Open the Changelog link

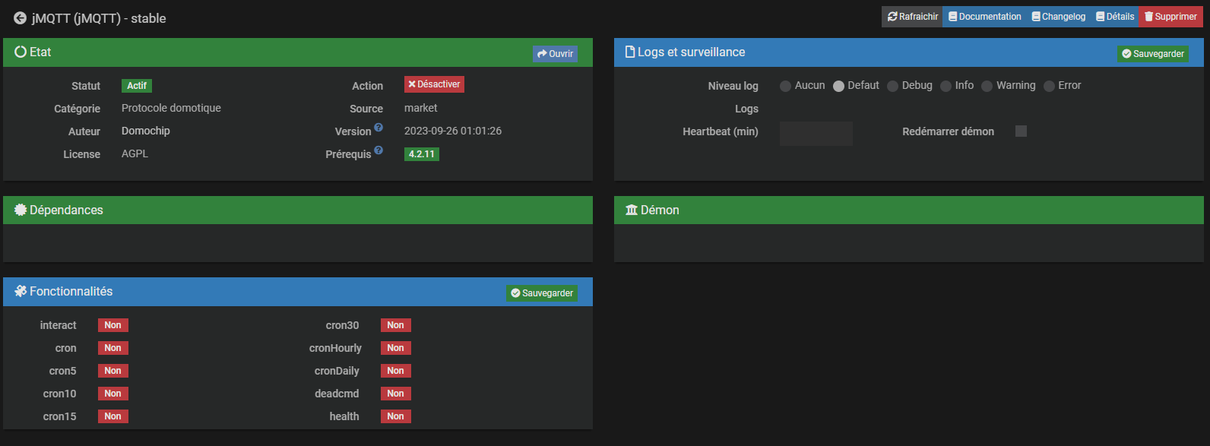[1058, 17]
